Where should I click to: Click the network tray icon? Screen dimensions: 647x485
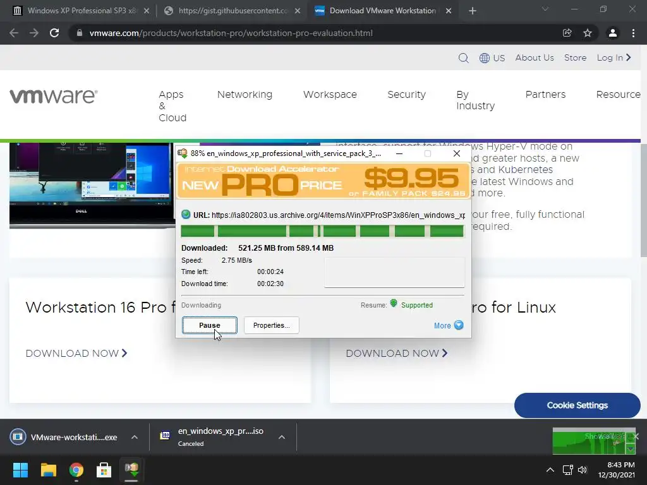tap(568, 470)
